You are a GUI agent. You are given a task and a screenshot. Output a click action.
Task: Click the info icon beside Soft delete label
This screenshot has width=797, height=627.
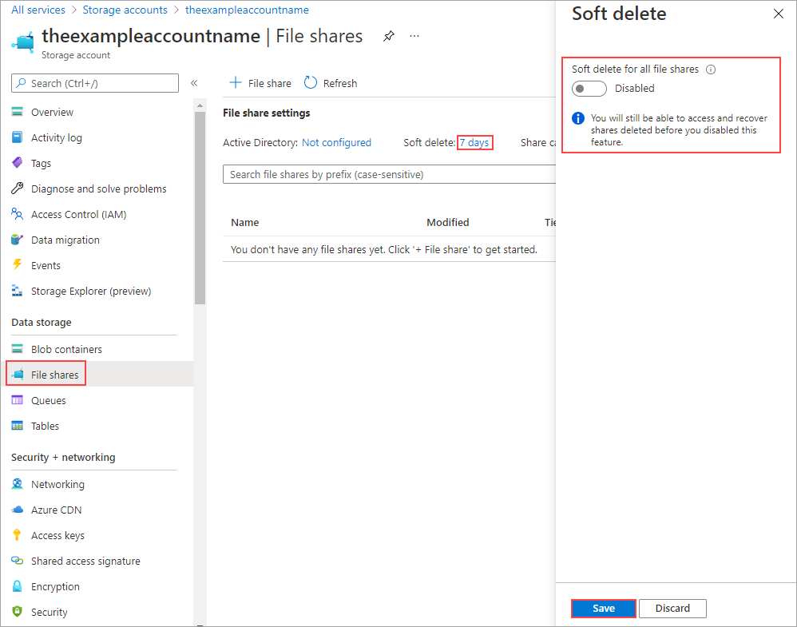pos(711,69)
